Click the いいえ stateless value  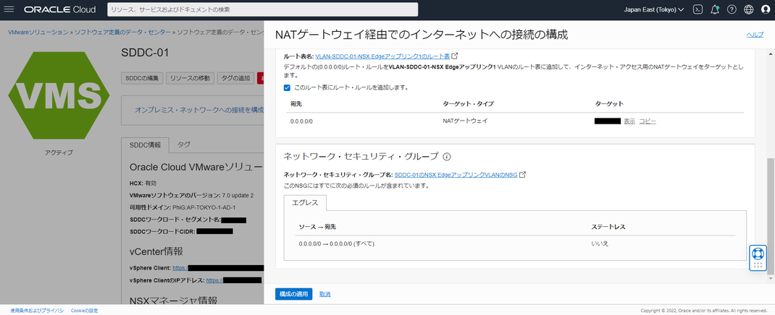click(x=599, y=244)
